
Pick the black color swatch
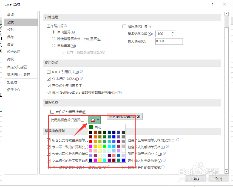point(90,132)
